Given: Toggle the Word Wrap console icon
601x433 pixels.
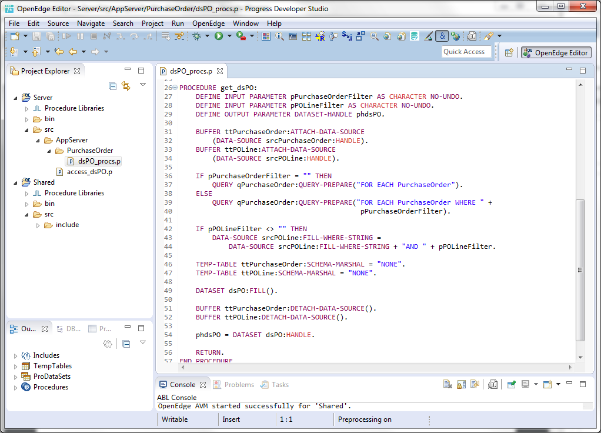Looking at the screenshot, I should click(x=475, y=384).
